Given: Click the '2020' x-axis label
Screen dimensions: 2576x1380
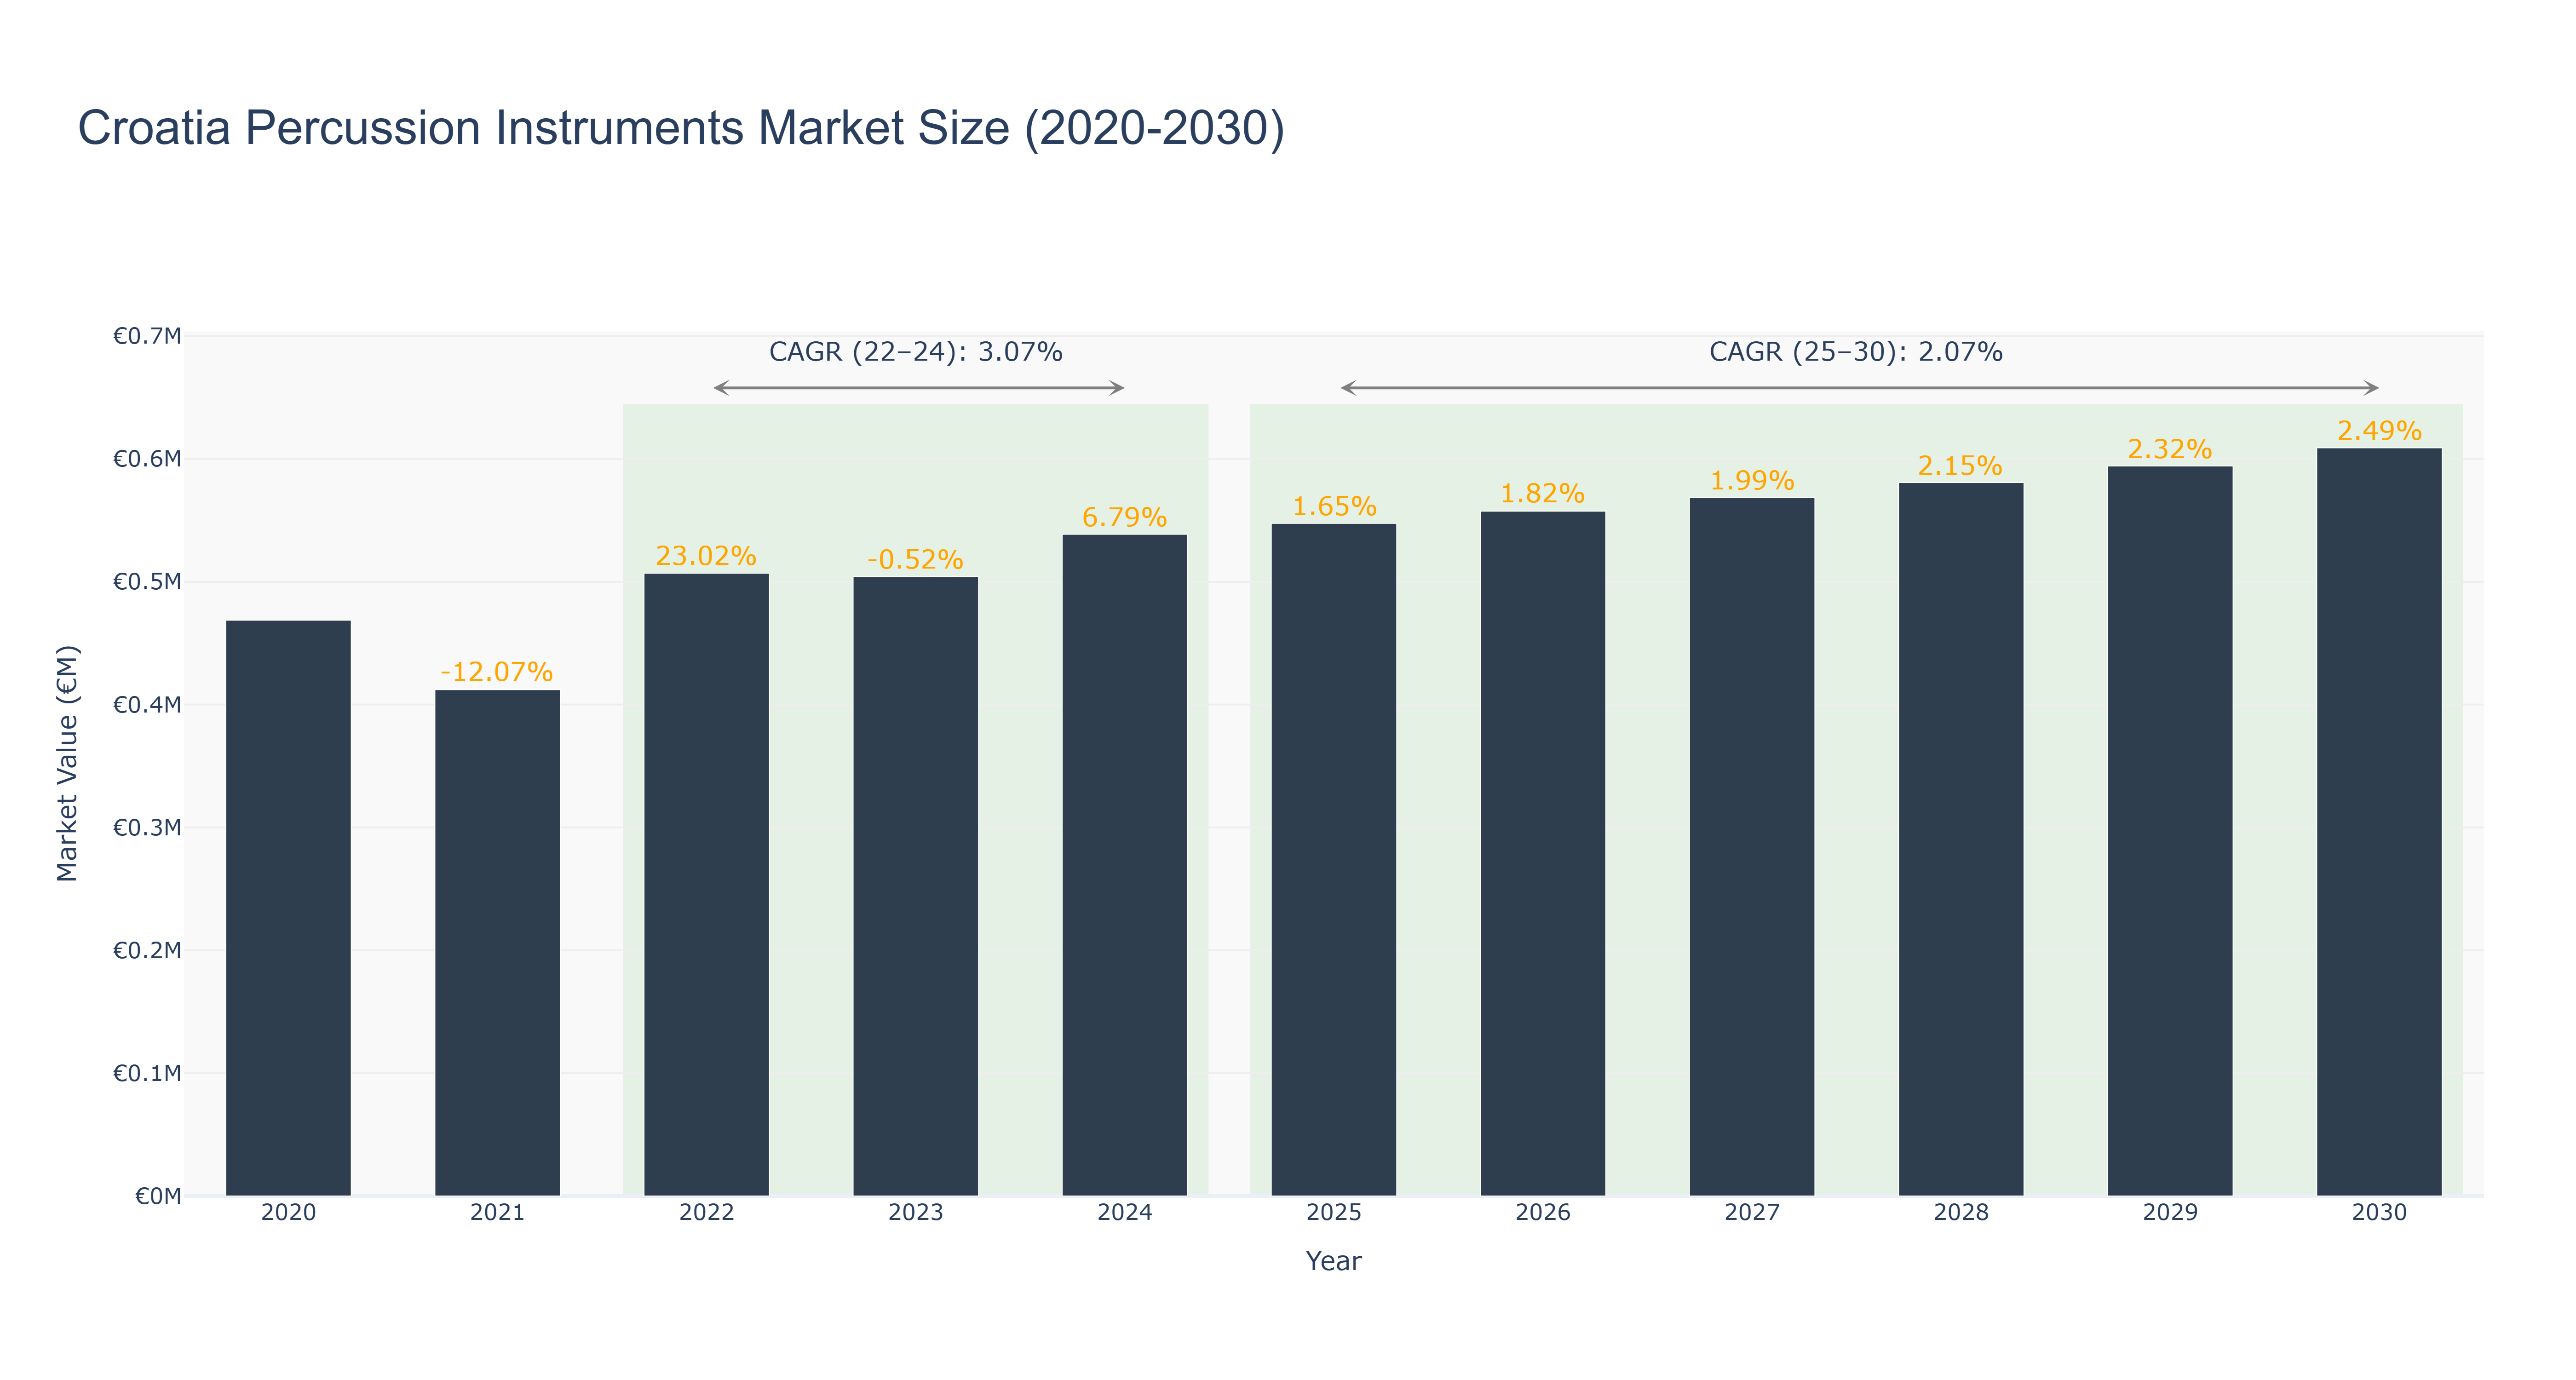Looking at the screenshot, I should (288, 1213).
